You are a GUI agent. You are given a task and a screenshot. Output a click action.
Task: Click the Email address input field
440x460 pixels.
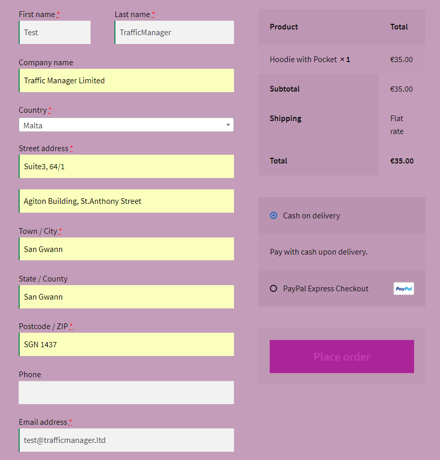[x=126, y=440]
